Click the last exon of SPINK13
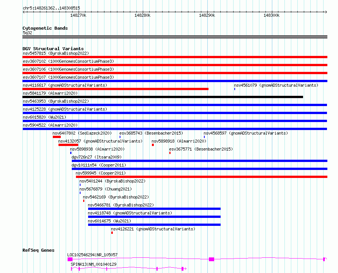338x273 pixels. (182, 269)
